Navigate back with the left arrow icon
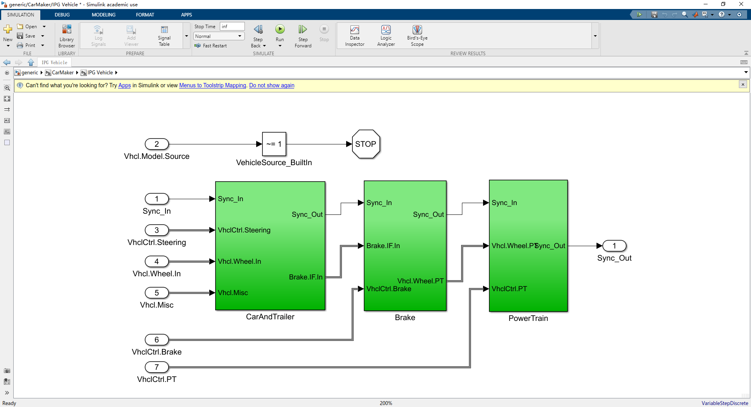The width and height of the screenshot is (751, 407). 7,63
